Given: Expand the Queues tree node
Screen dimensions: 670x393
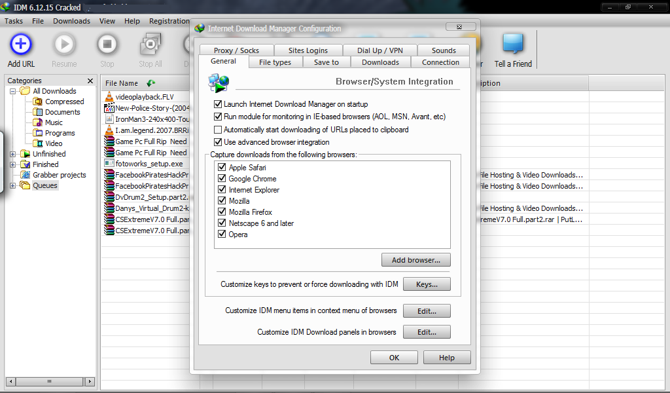Looking at the screenshot, I should click(13, 185).
